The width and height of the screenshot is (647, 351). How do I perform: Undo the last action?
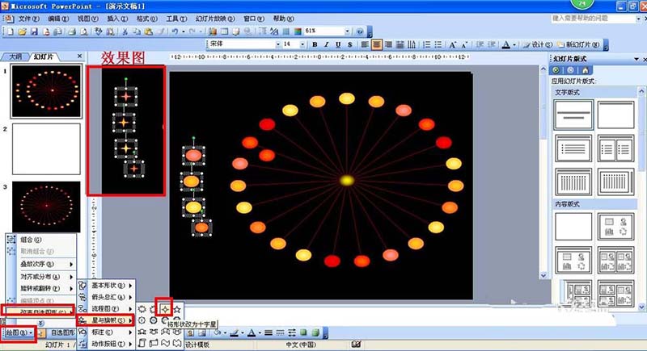[x=175, y=31]
